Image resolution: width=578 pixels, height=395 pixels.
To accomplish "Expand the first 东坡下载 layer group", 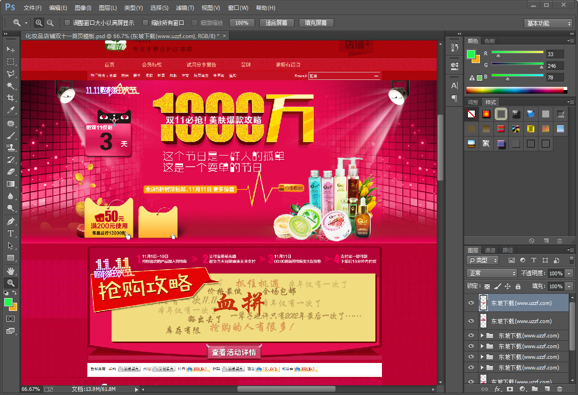I will (x=482, y=336).
